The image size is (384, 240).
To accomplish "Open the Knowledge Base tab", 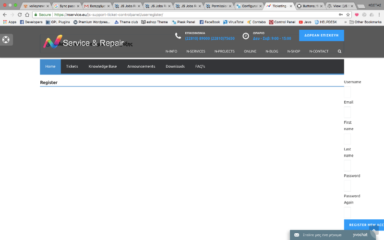I will point(102,66).
